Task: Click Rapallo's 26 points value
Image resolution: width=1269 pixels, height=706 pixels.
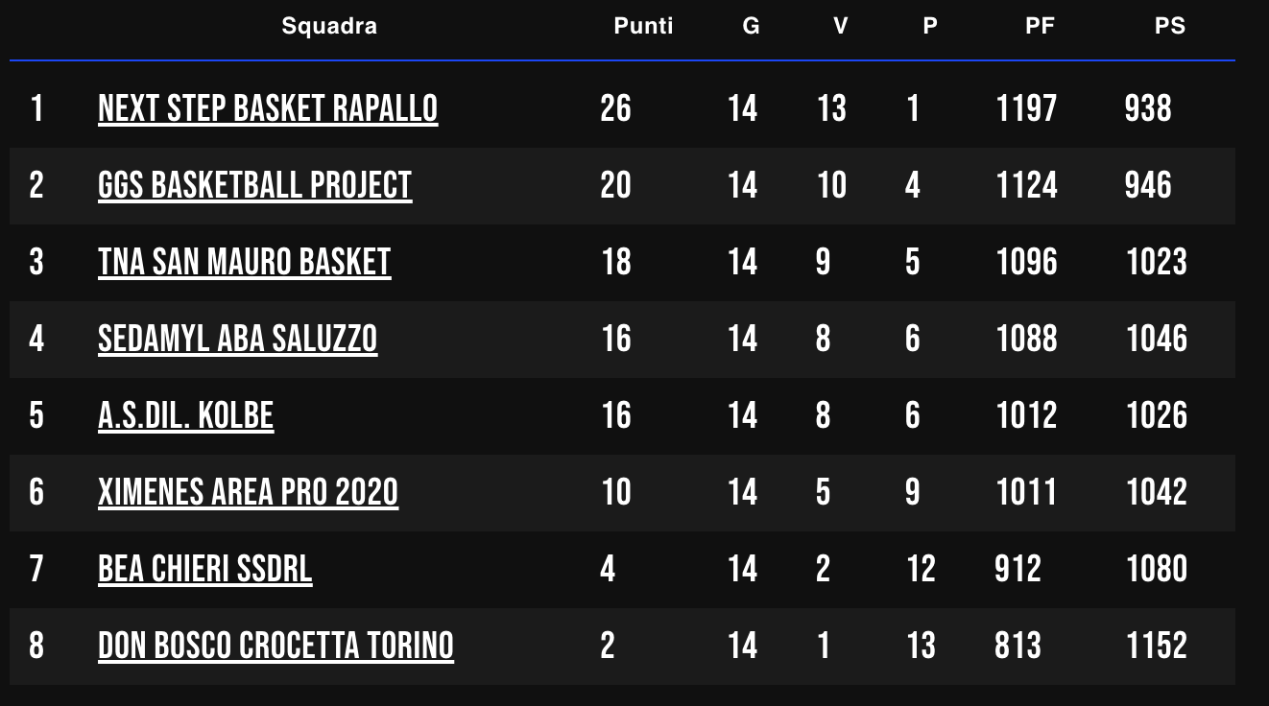Action: pos(615,108)
